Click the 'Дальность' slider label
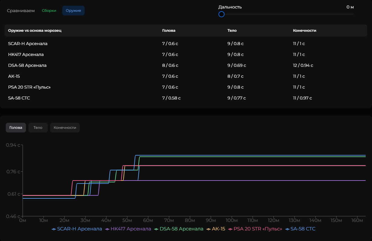The height and width of the screenshot is (241, 372). [x=230, y=7]
